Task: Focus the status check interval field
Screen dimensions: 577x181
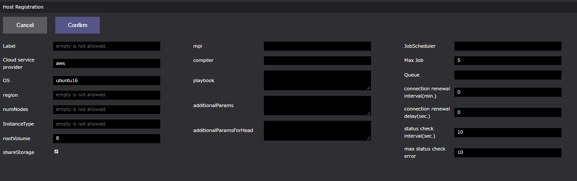Action: [x=507, y=132]
